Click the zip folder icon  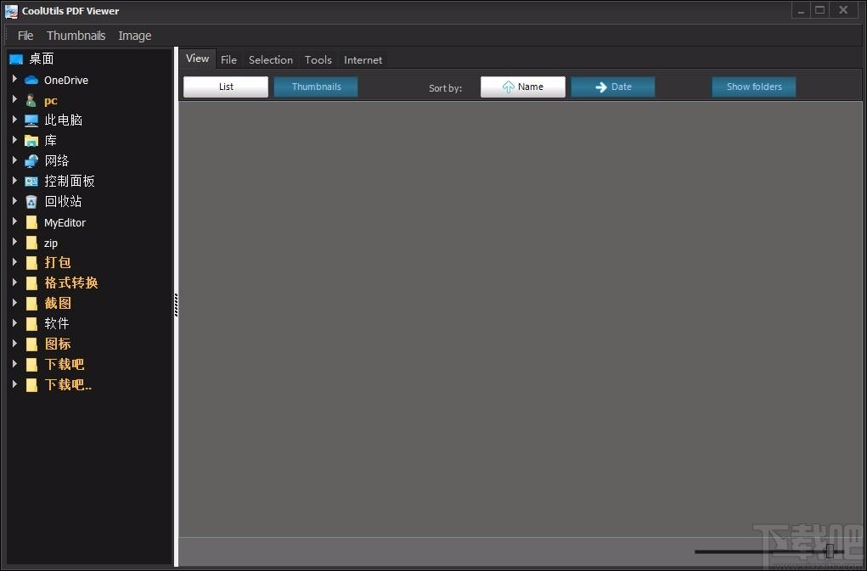(31, 243)
